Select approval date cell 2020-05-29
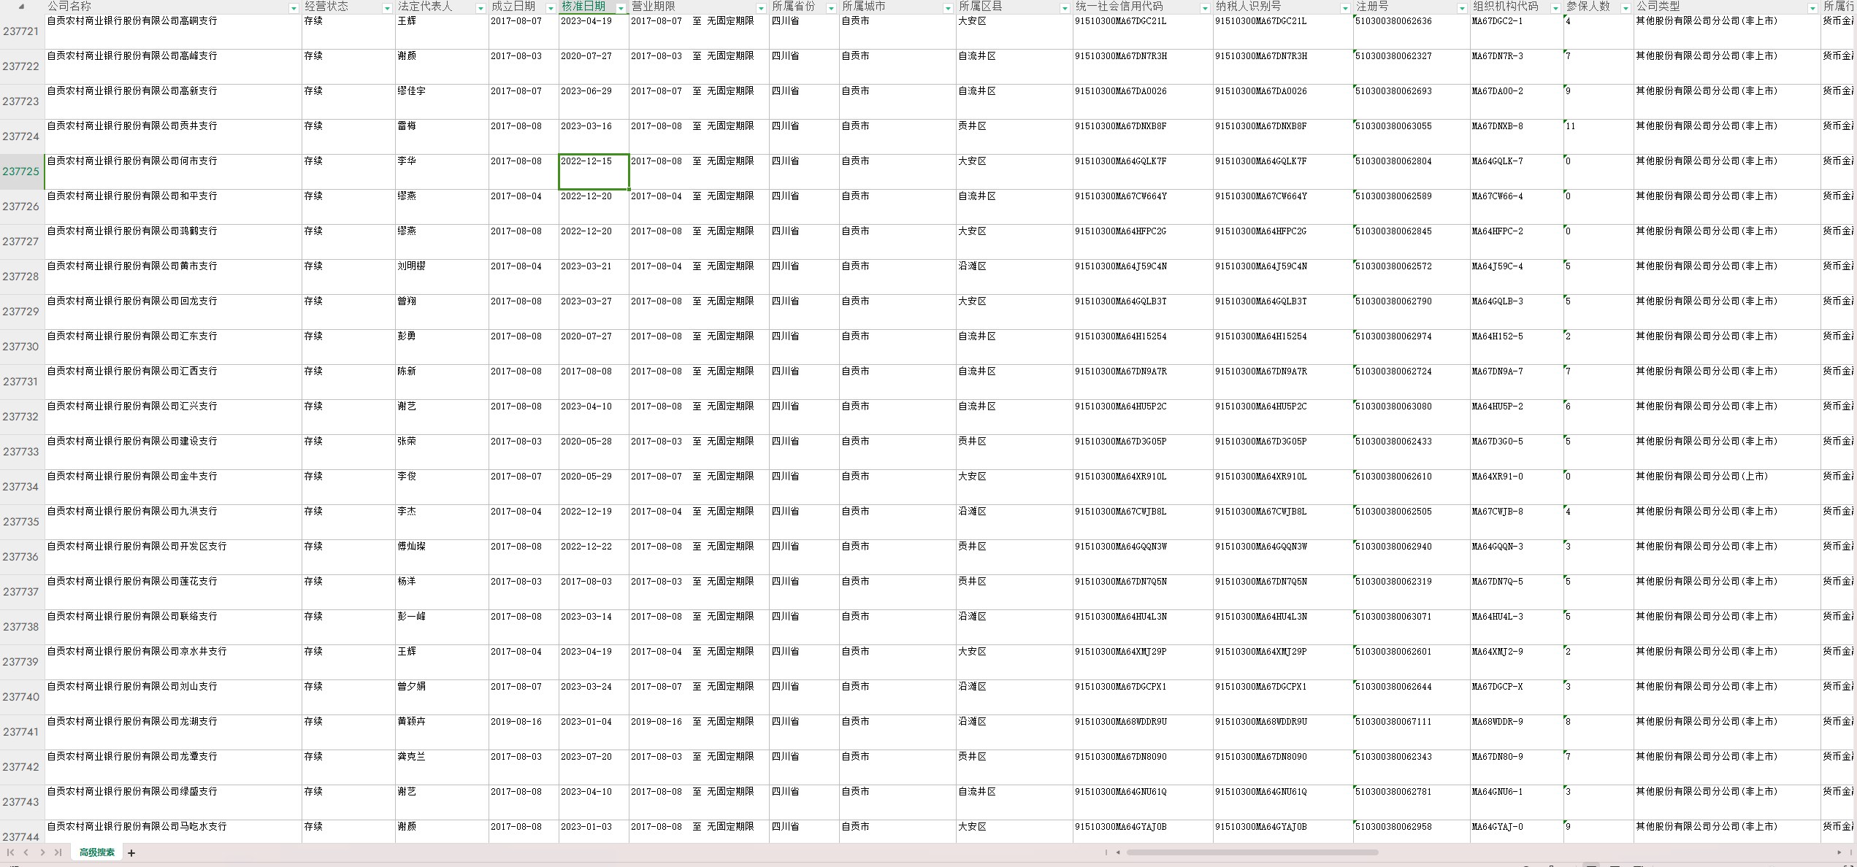Viewport: 1857px width, 867px height. (594, 487)
